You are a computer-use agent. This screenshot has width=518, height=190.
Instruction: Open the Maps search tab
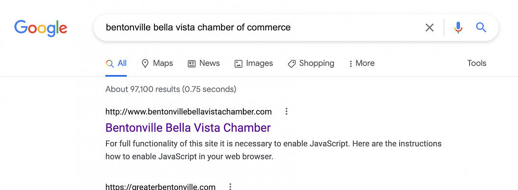pos(157,63)
